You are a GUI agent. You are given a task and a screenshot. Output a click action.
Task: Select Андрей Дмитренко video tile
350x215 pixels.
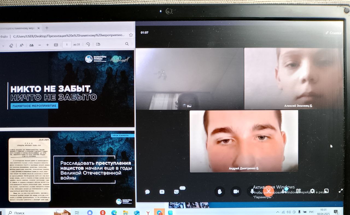tap(244, 141)
